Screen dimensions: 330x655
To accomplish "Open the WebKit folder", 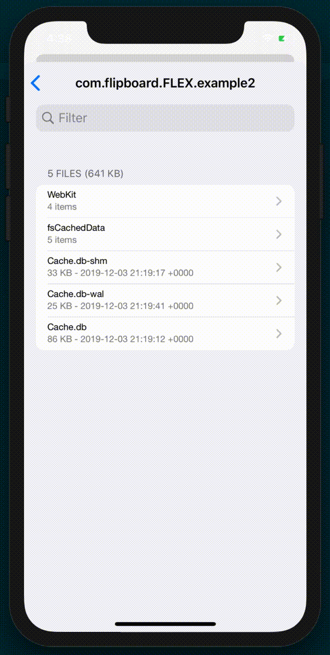I will (x=165, y=201).
